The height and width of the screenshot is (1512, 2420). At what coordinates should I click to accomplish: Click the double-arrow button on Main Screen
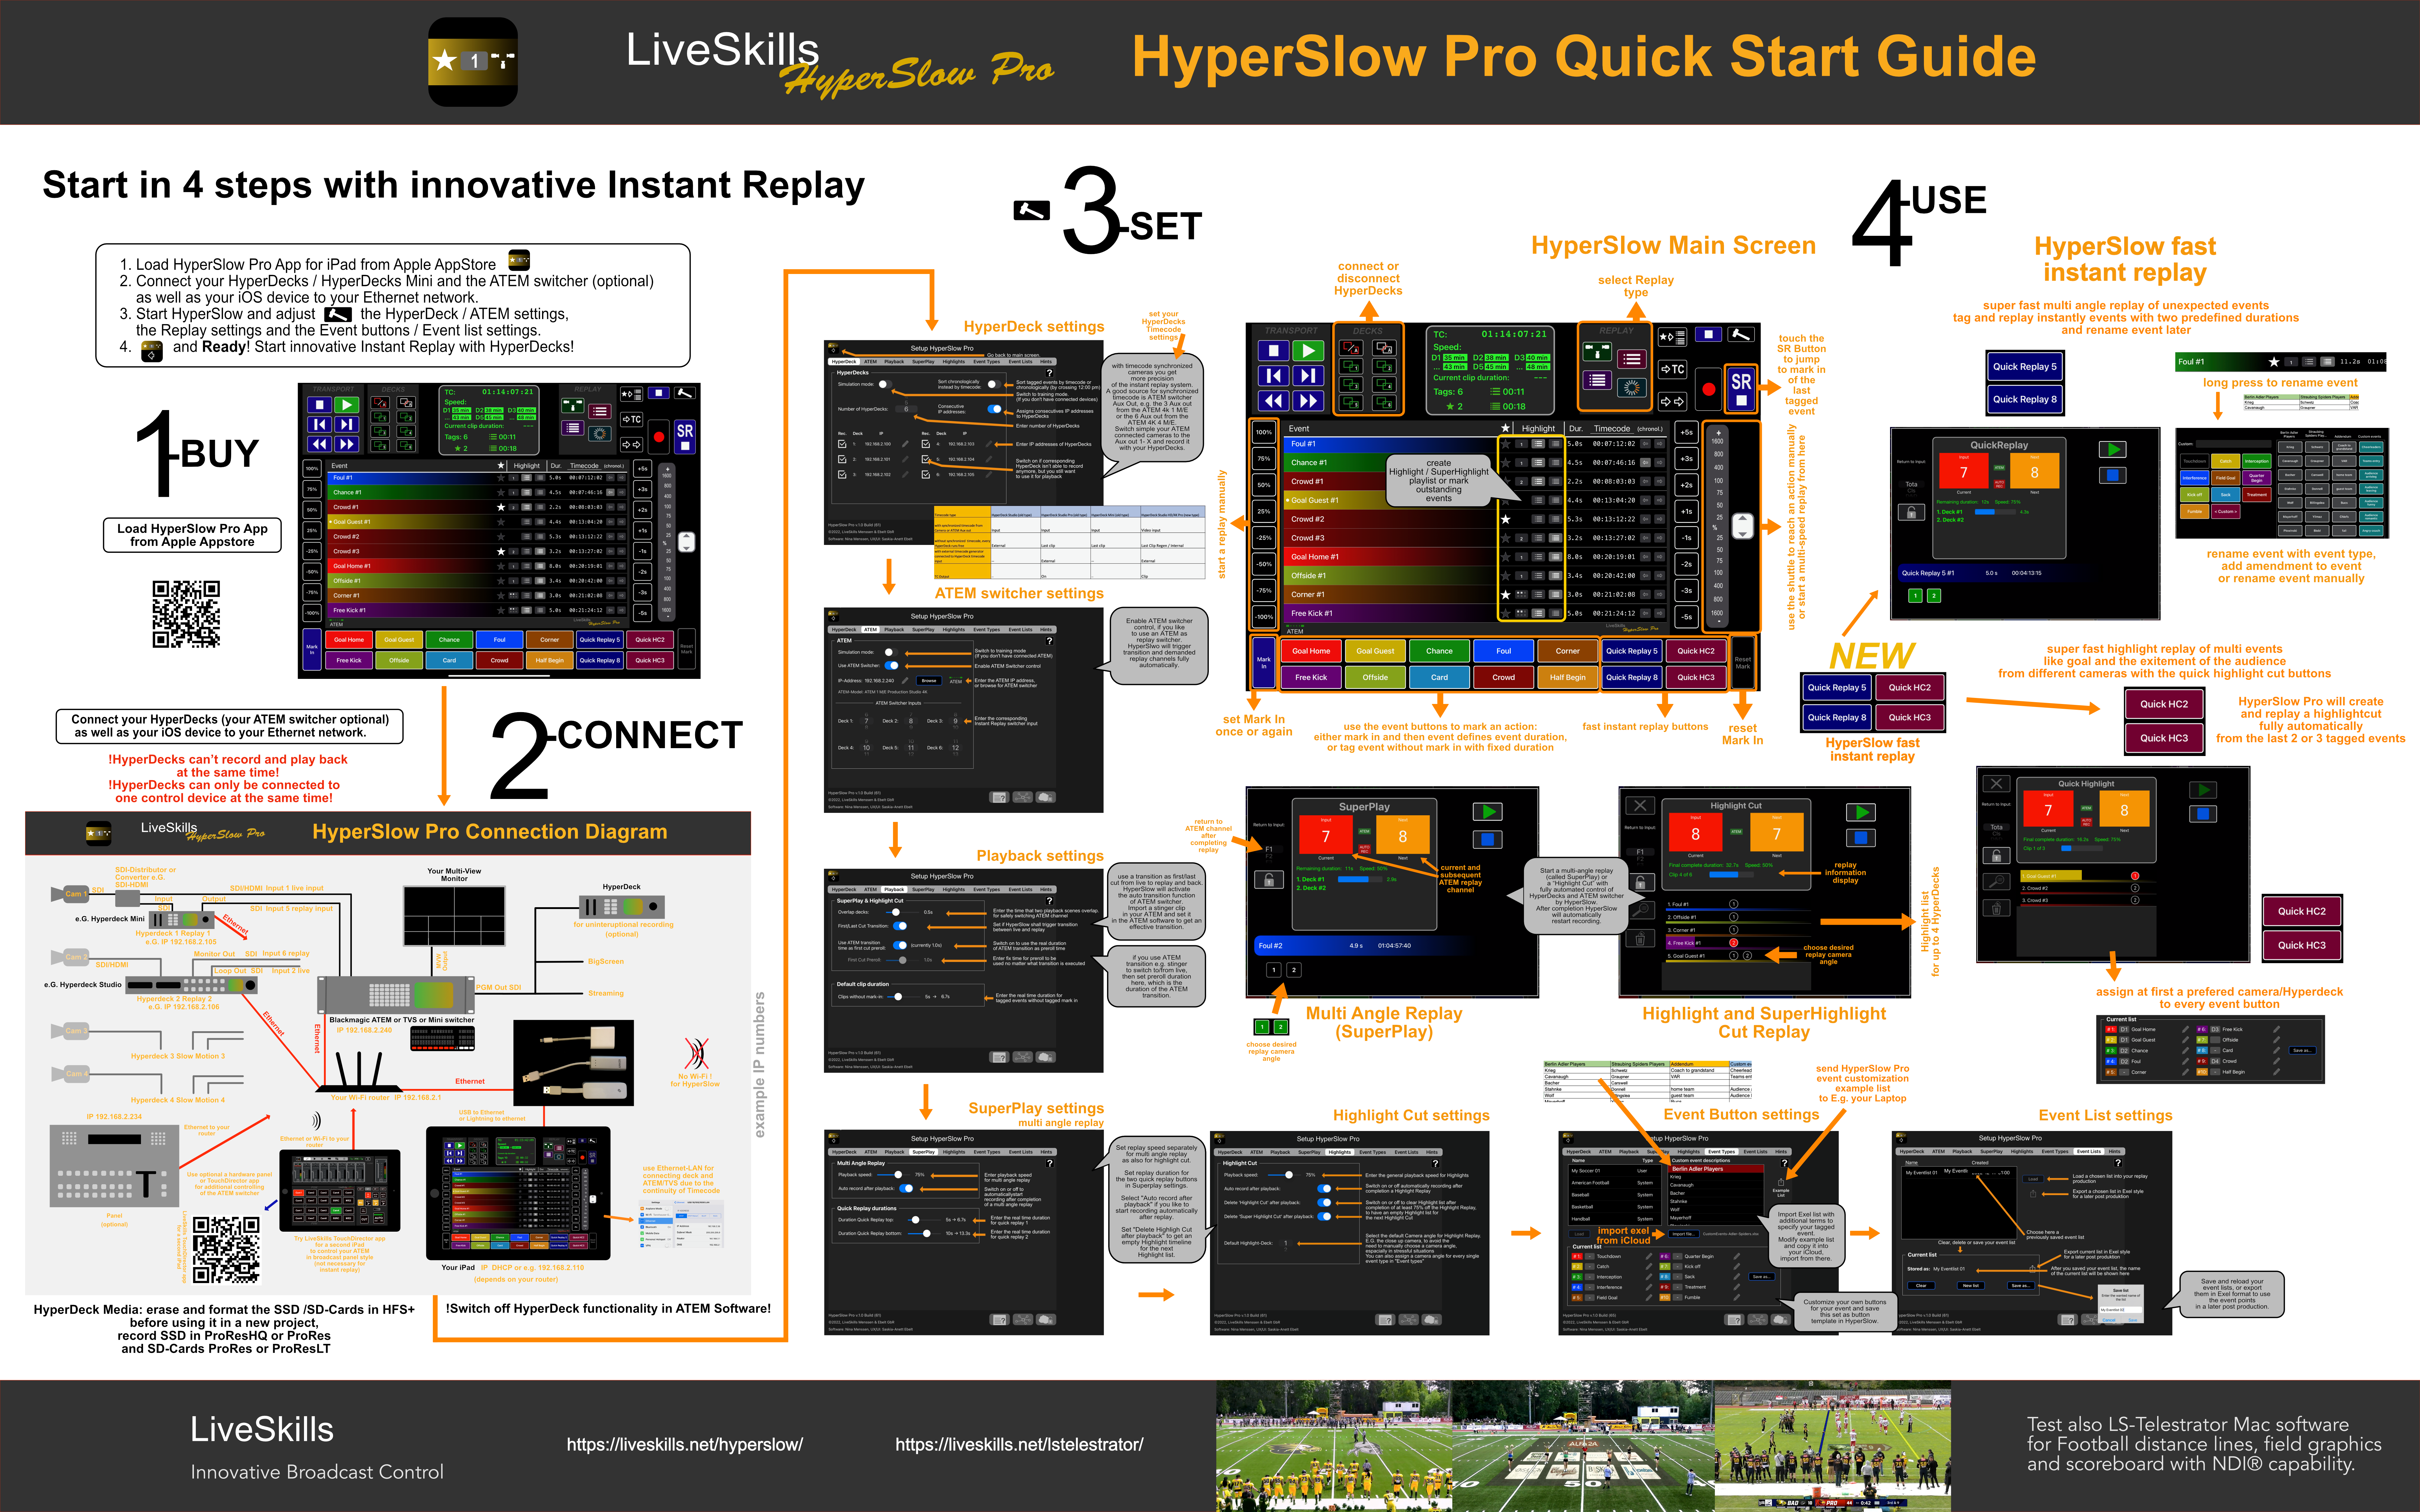(x=1672, y=402)
